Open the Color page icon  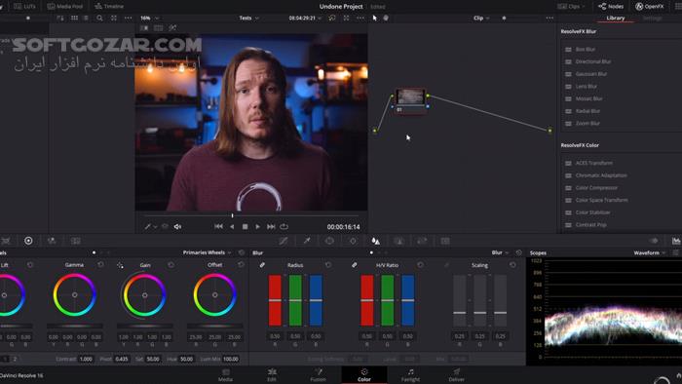(364, 374)
